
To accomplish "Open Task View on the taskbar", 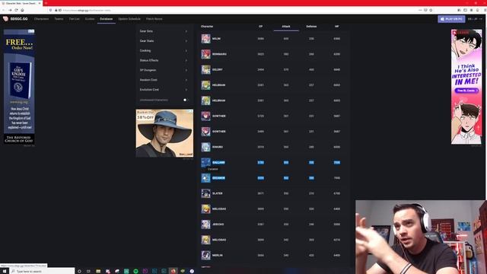I will pyautogui.click(x=88, y=271).
